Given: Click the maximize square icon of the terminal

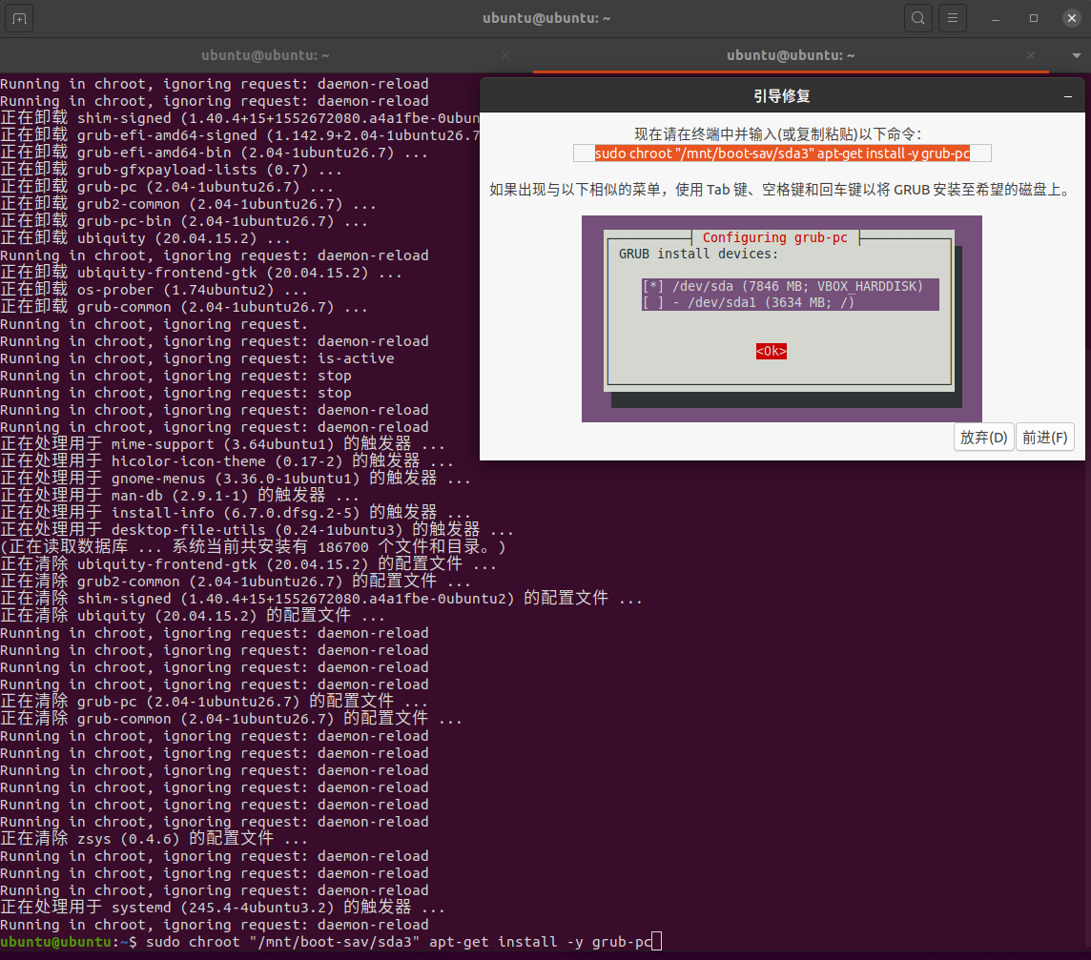Looking at the screenshot, I should (1032, 17).
